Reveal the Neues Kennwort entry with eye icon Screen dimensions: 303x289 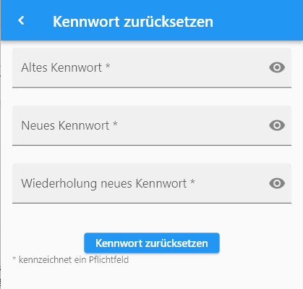coord(277,125)
